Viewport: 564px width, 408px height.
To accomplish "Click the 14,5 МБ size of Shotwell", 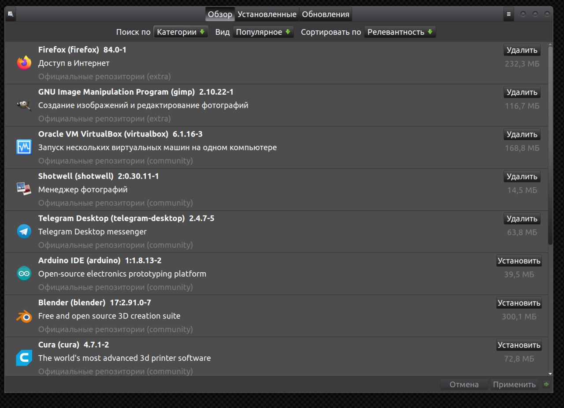I will (x=522, y=190).
